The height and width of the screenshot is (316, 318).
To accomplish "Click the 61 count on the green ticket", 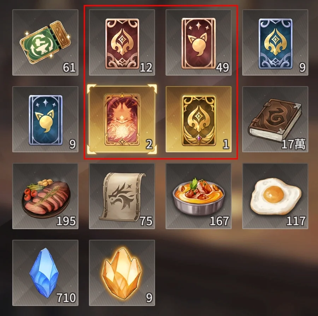I will pyautogui.click(x=69, y=67).
